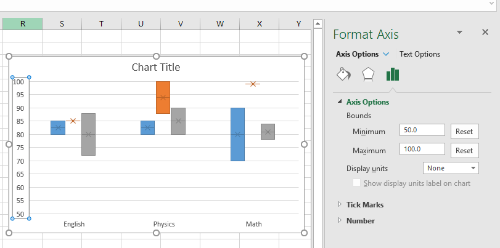Screen dimensions: 500x248
Task: Select column S header
Action: [62, 24]
